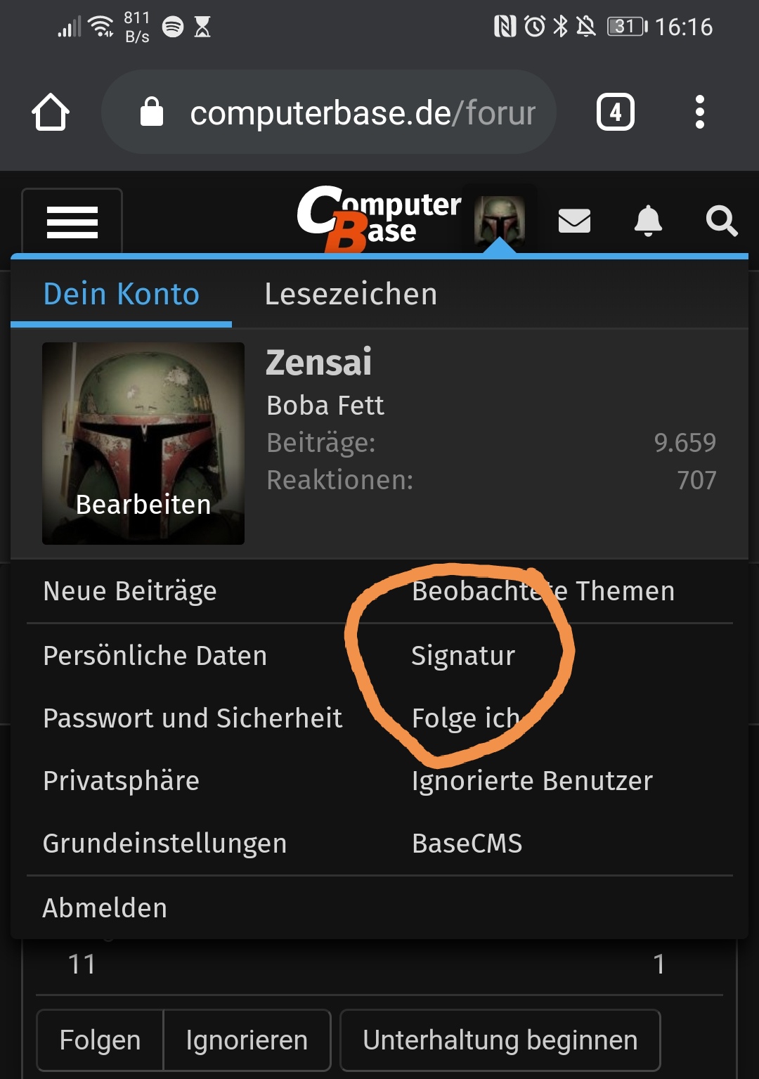Image resolution: width=759 pixels, height=1079 pixels.
Task: Open the envelope messages icon
Action: tap(574, 221)
